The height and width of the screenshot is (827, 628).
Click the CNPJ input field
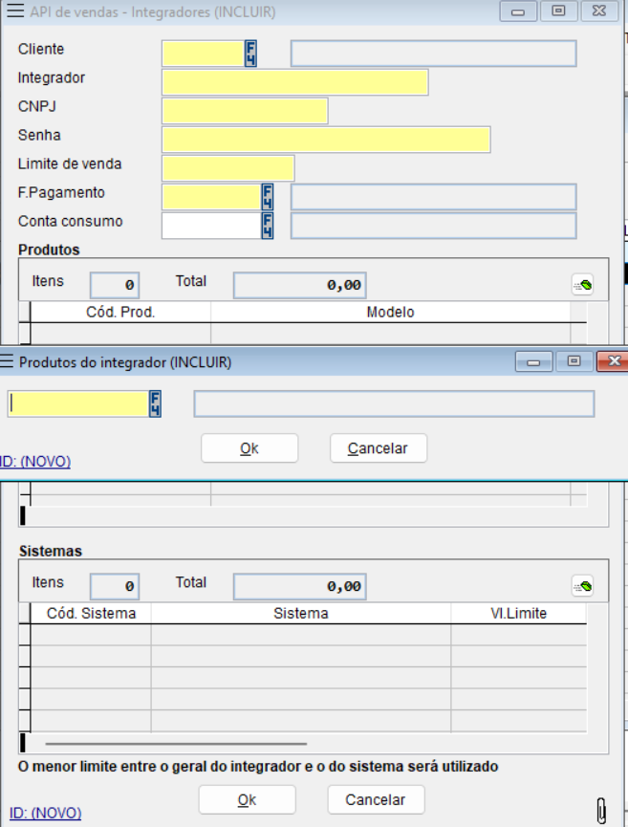pyautogui.click(x=245, y=111)
